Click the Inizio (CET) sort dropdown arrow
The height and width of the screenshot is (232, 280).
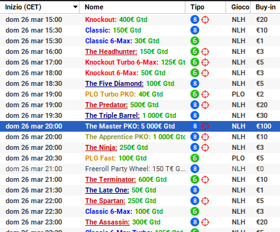(x=75, y=7)
